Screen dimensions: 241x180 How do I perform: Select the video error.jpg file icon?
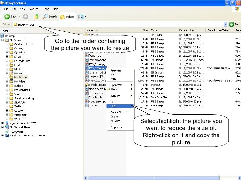(x=87, y=101)
